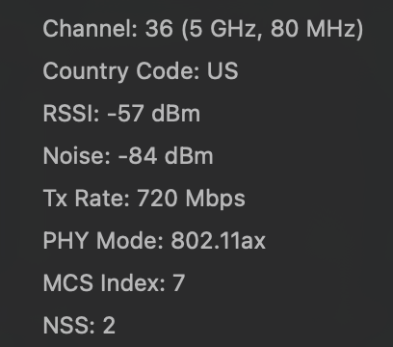Select the Country Code label
This screenshot has width=393, height=347.
121,71
